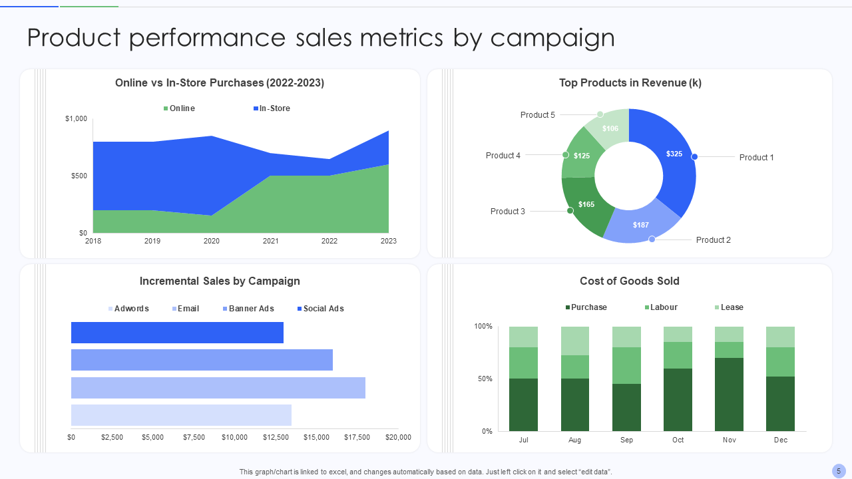The width and height of the screenshot is (852, 479).
Task: Select the lightest Adwords horizontal bar
Action: (181, 415)
